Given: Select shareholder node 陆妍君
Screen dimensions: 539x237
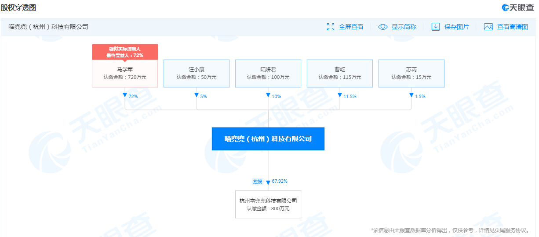Looking at the screenshot, I should (x=268, y=73).
